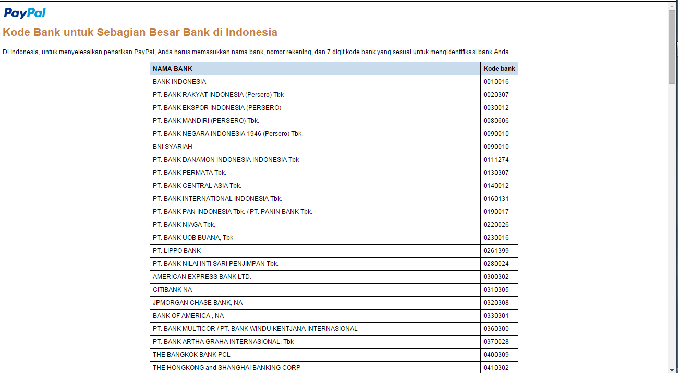Click THE HONGKONG and SHANGHAI BANKING CORP
Image resolution: width=678 pixels, height=373 pixels.
click(x=226, y=368)
